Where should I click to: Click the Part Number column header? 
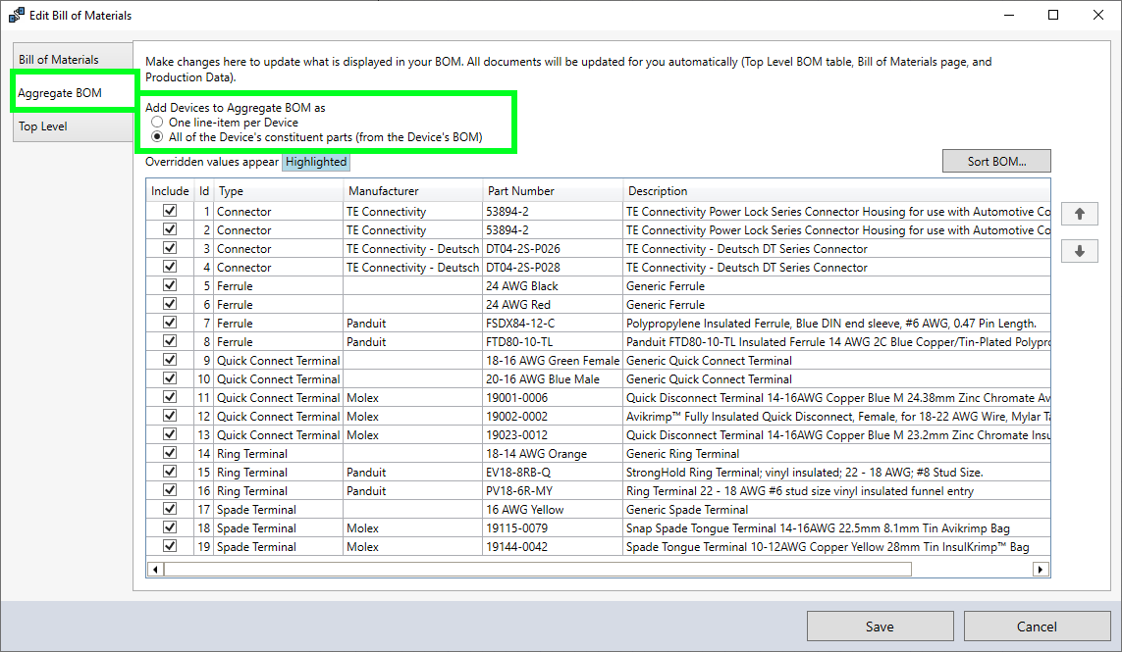click(x=553, y=191)
